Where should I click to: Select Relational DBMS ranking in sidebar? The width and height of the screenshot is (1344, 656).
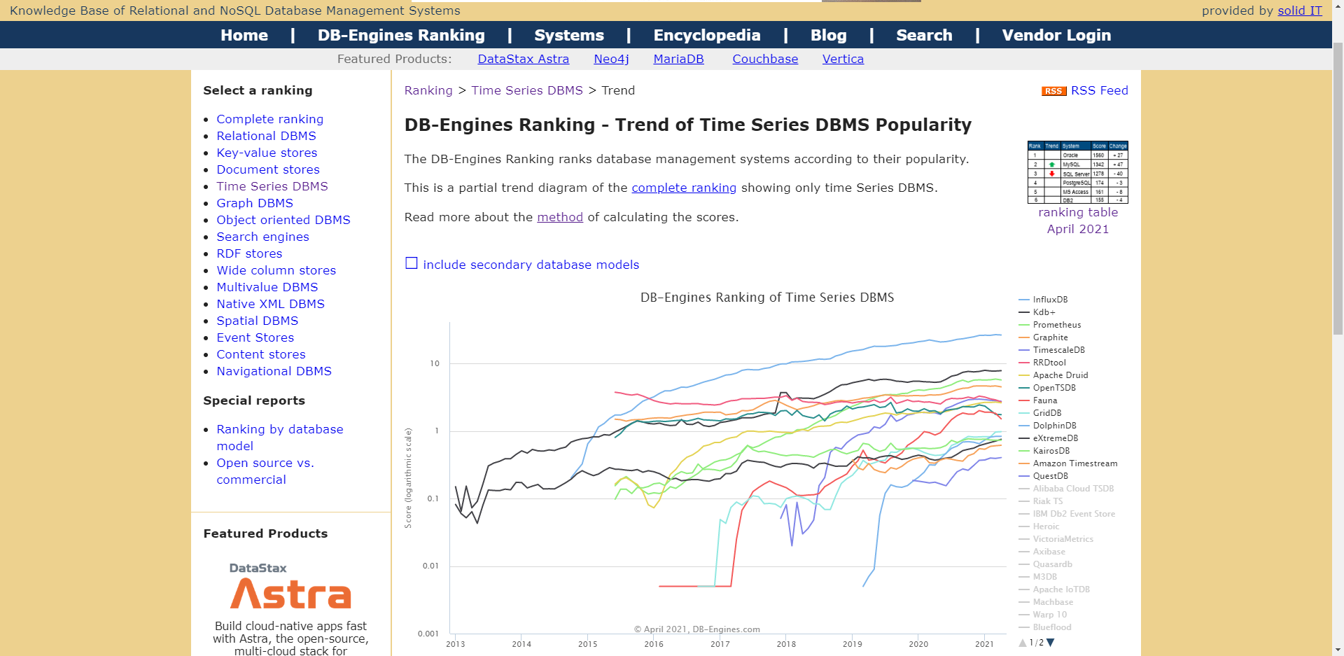[x=266, y=136]
